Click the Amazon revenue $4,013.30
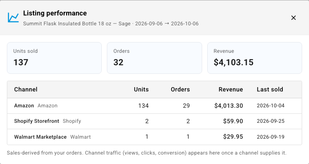Viewport: 309px width, 164px height. [x=229, y=106]
